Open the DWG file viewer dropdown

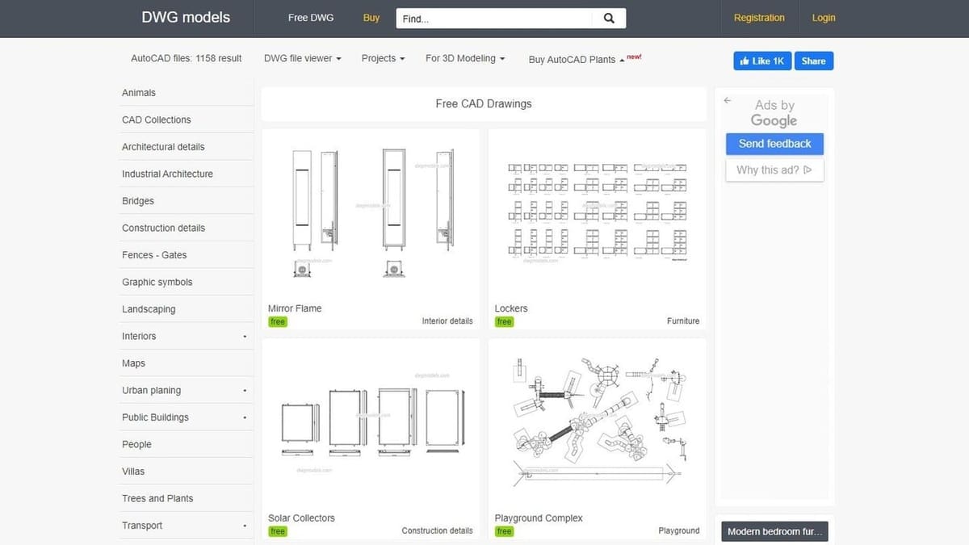pyautogui.click(x=303, y=59)
